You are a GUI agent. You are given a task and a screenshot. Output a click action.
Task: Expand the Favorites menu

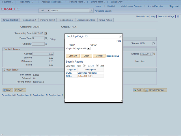[8, 2]
